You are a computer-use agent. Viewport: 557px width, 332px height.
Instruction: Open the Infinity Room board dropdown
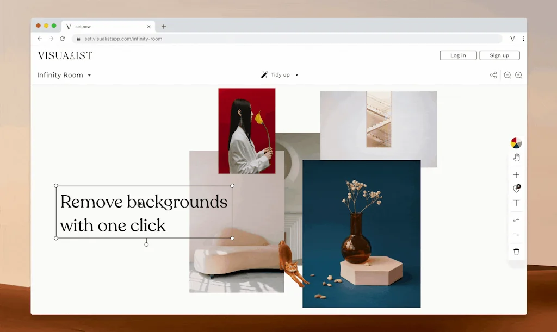tap(90, 74)
